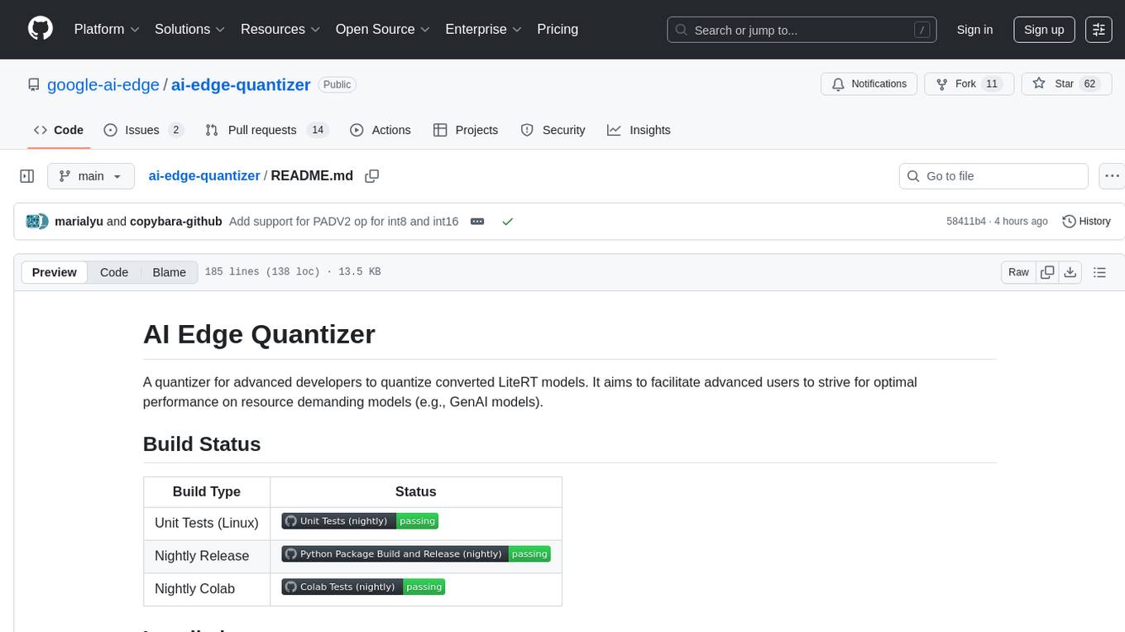The height and width of the screenshot is (632, 1125).
Task: Open the Colab Tests nightly passing badge
Action: [x=363, y=587]
